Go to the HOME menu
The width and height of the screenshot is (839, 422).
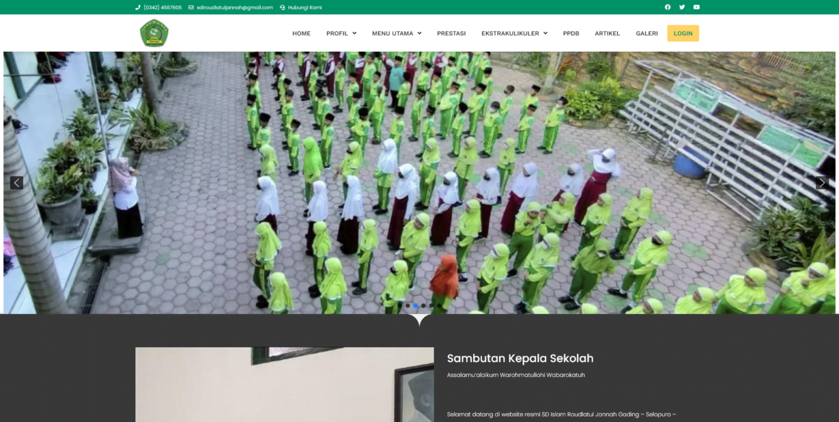coord(301,33)
